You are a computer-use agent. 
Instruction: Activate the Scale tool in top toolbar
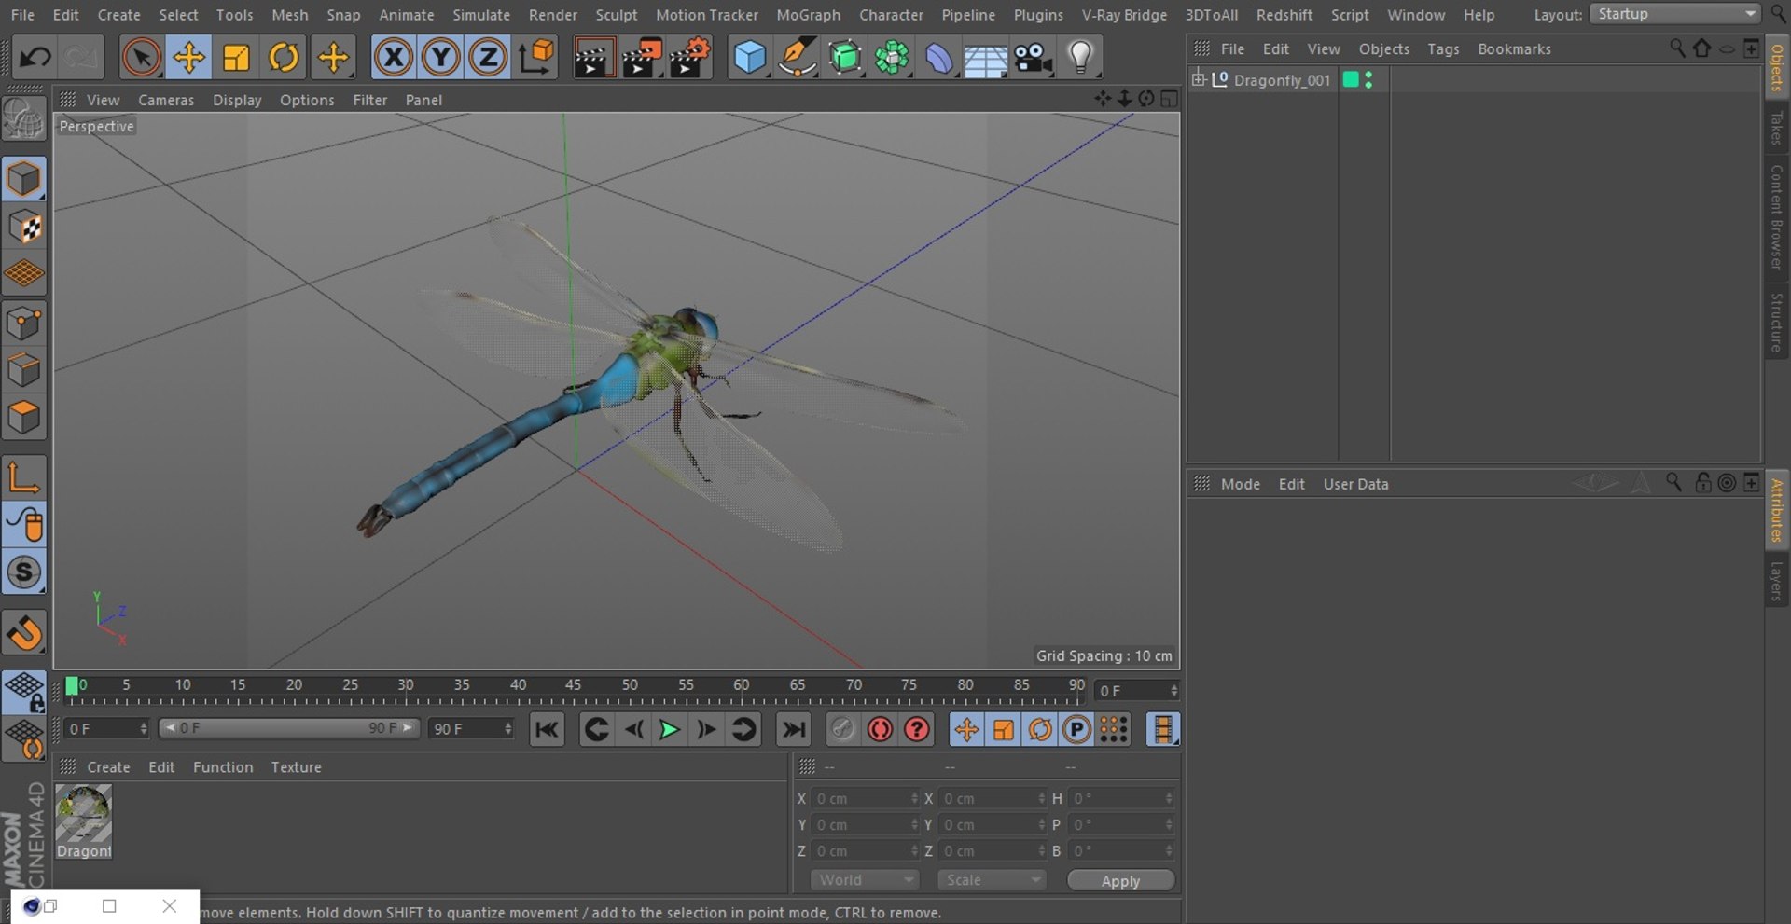tap(236, 58)
